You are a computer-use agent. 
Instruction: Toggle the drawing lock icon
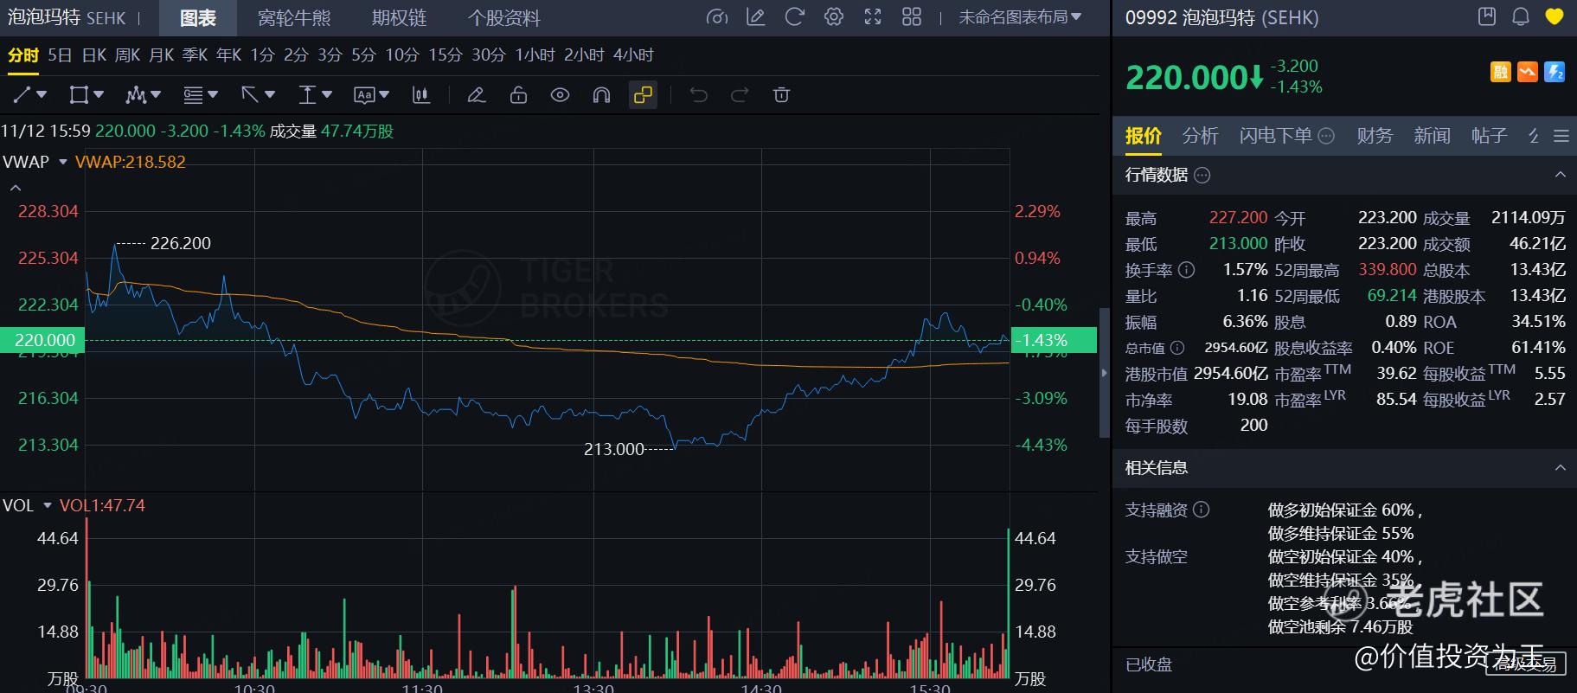click(518, 95)
